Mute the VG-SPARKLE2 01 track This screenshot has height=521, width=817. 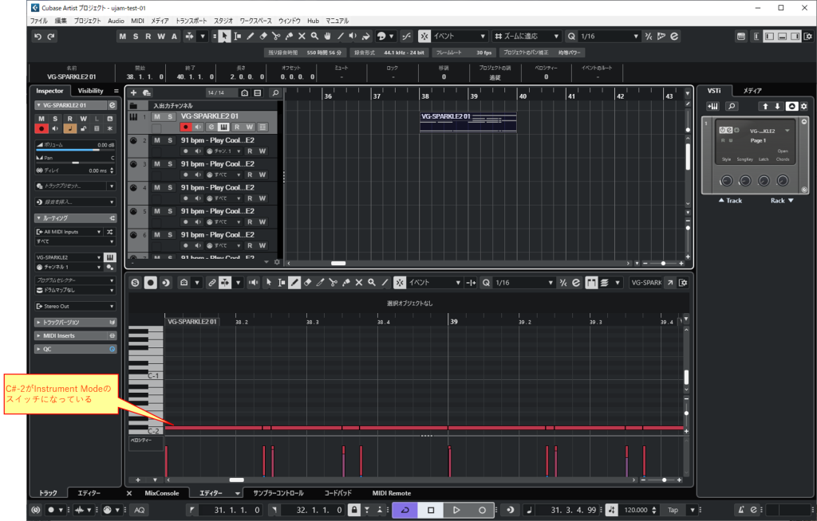pyautogui.click(x=156, y=116)
